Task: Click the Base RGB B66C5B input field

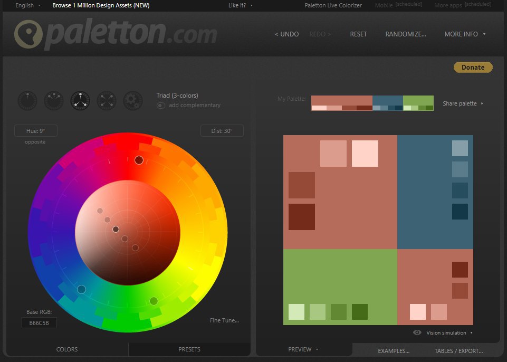Action: click(x=39, y=323)
